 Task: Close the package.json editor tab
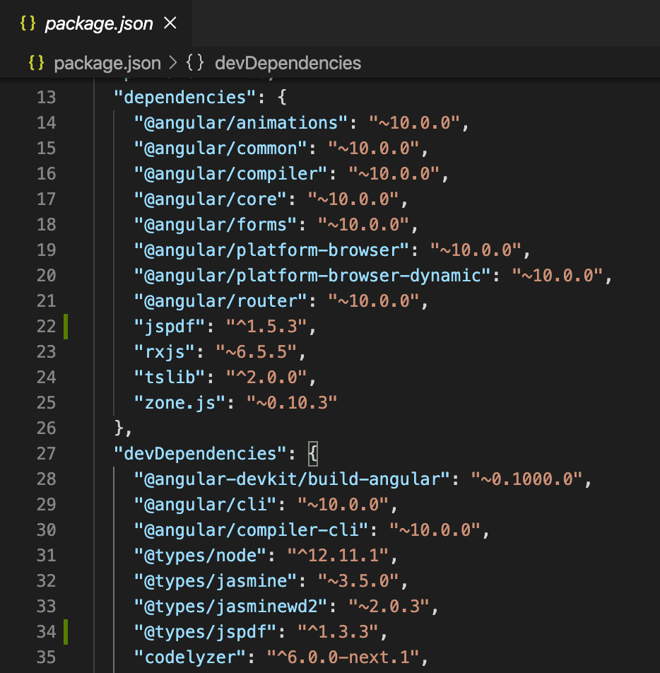[170, 23]
